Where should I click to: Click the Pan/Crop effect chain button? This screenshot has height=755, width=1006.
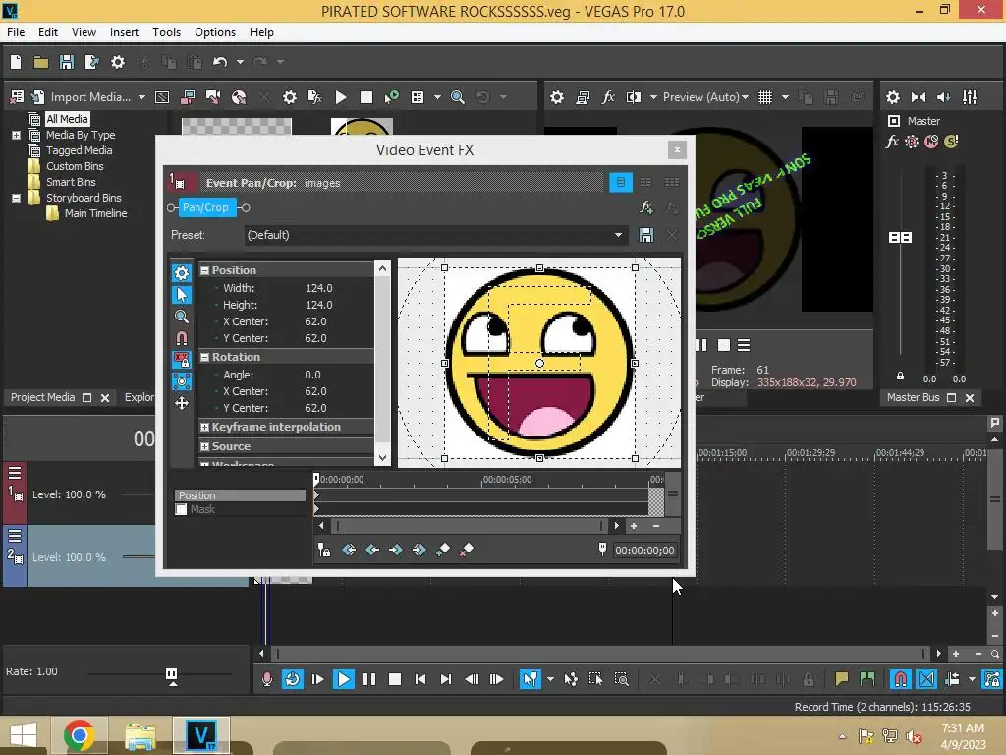point(205,207)
